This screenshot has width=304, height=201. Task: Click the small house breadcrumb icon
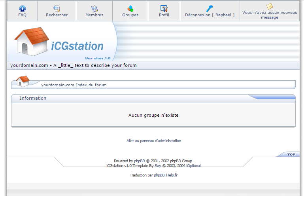23,81
